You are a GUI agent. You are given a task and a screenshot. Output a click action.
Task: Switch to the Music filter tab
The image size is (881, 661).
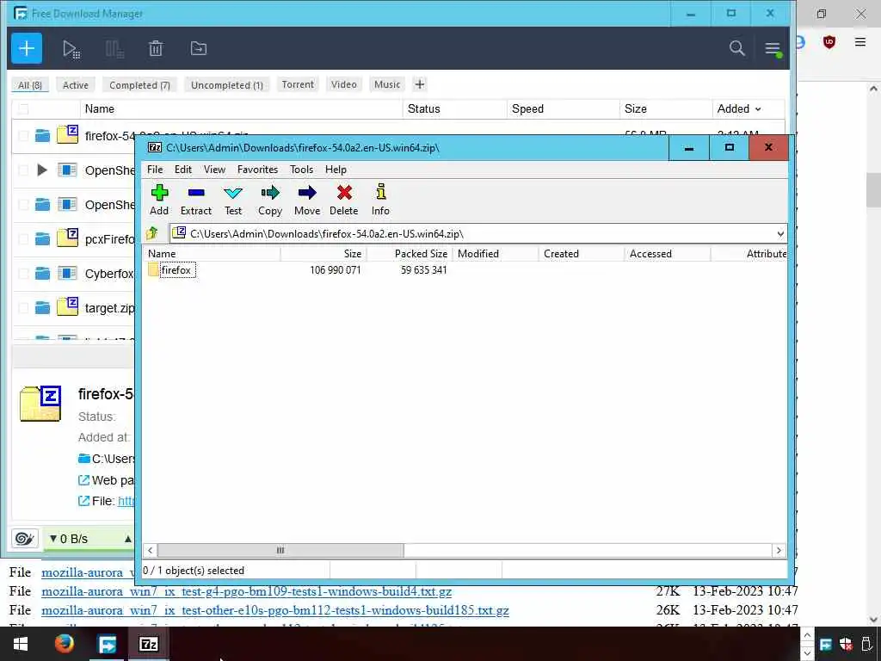pos(387,84)
